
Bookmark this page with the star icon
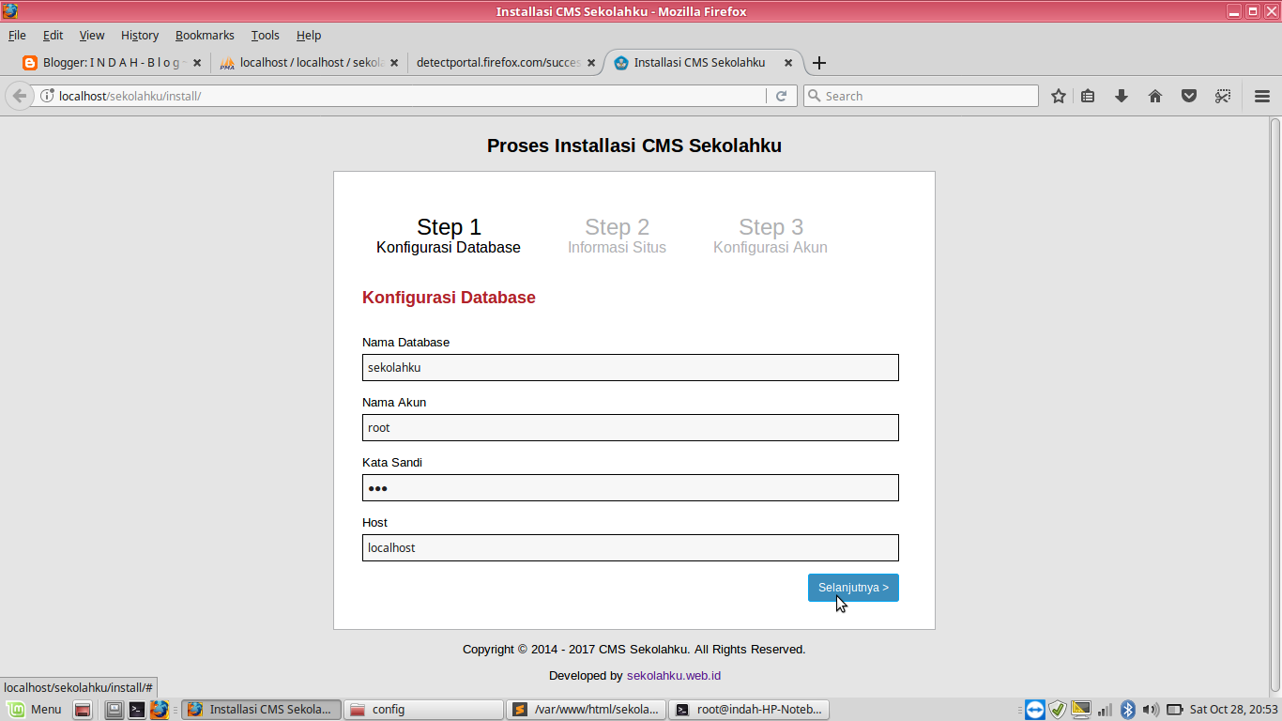[1058, 95]
